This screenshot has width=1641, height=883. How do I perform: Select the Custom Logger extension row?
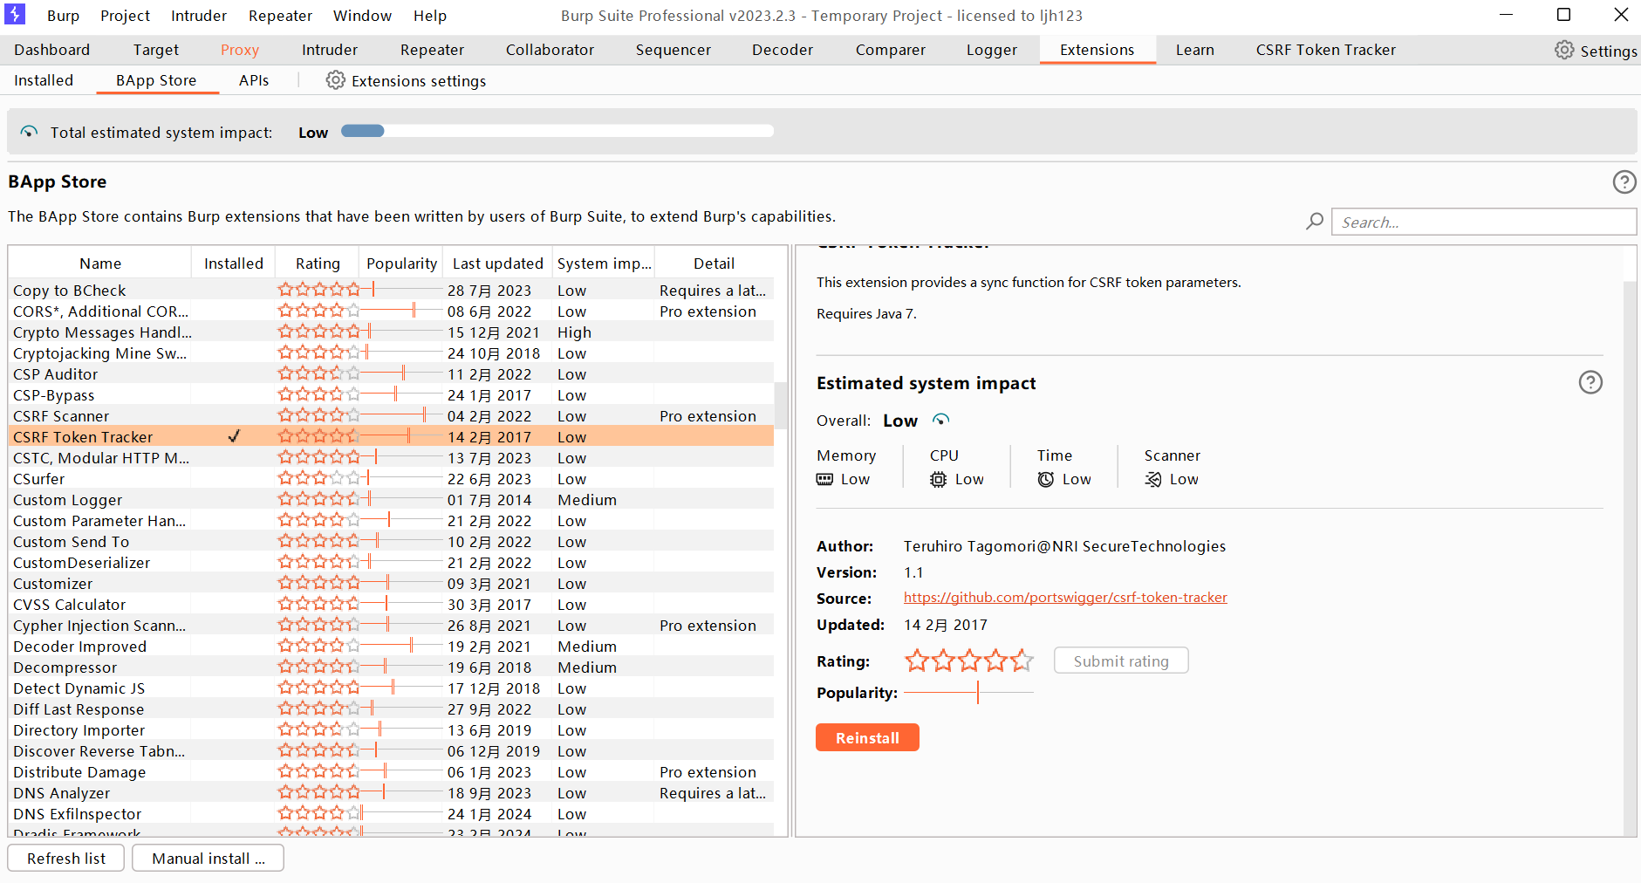[x=391, y=499]
